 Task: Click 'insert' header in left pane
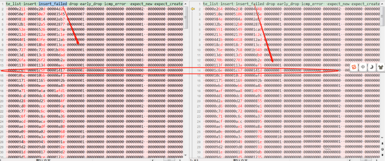[30, 4]
